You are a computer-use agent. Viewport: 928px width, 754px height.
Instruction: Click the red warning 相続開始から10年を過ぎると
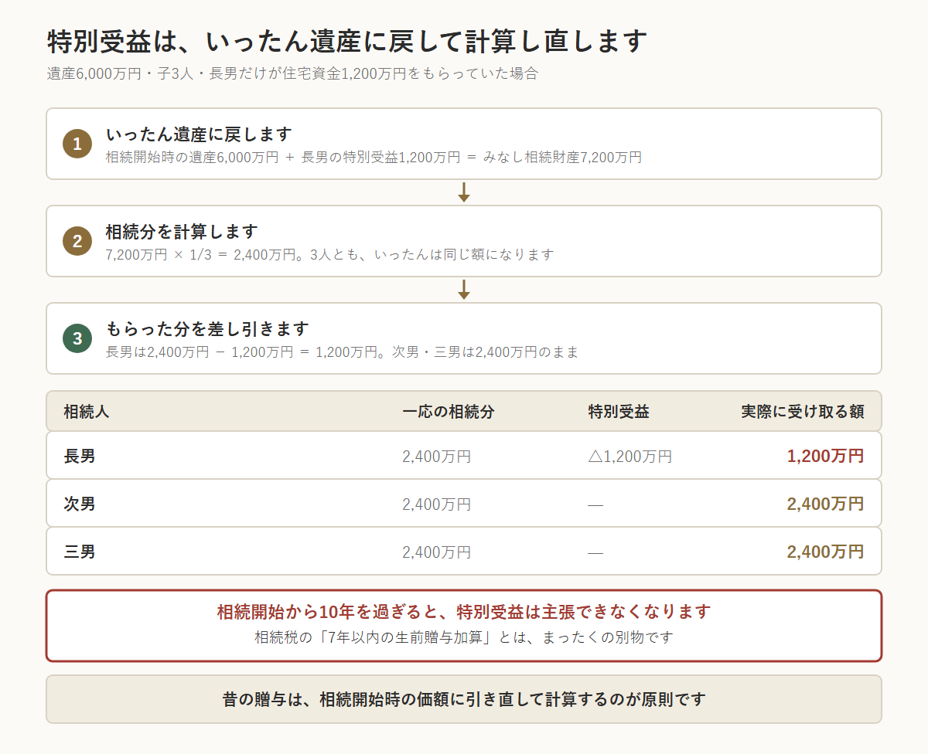[464, 612]
